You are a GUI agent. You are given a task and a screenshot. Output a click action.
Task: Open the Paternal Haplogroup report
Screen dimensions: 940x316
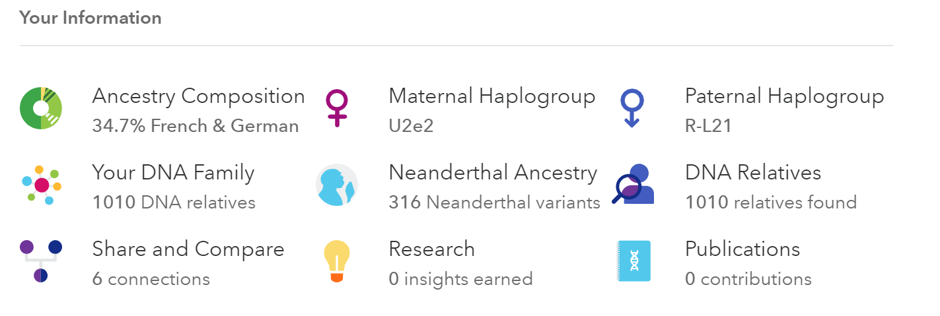point(784,97)
